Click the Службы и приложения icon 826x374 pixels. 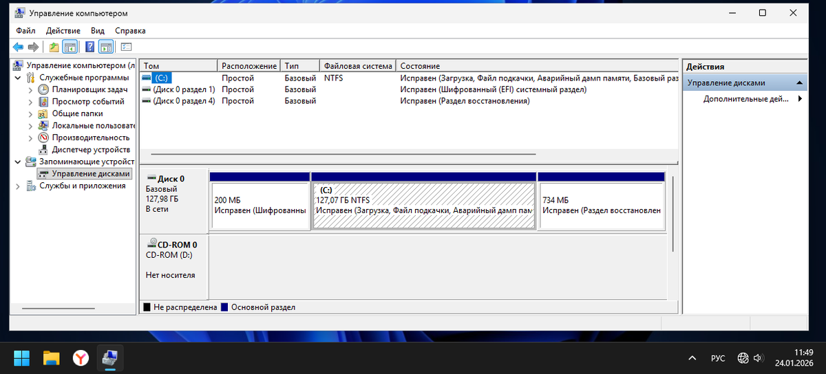(x=30, y=186)
